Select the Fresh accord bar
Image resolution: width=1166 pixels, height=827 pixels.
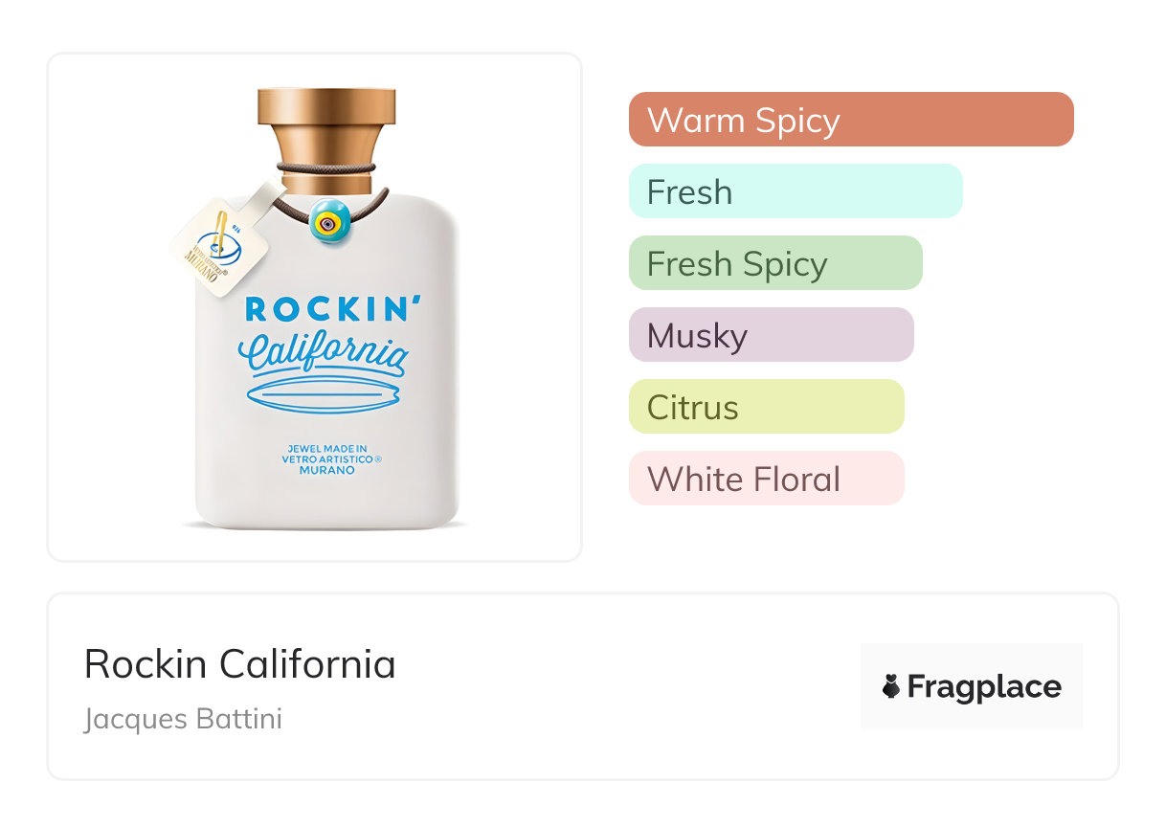[x=795, y=191]
